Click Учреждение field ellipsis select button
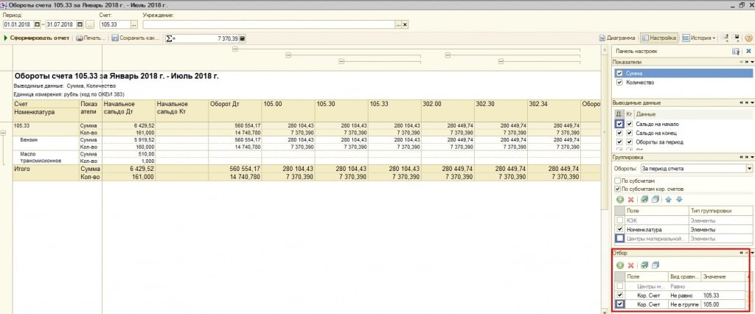Viewport: 755px width, 314px height. coord(398,24)
